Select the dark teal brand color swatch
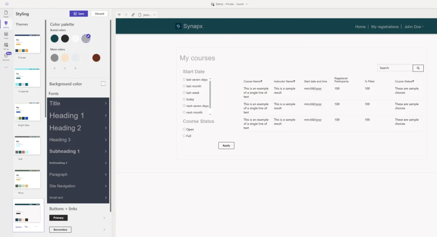Image resolution: width=437 pixels, height=237 pixels. 55,38
